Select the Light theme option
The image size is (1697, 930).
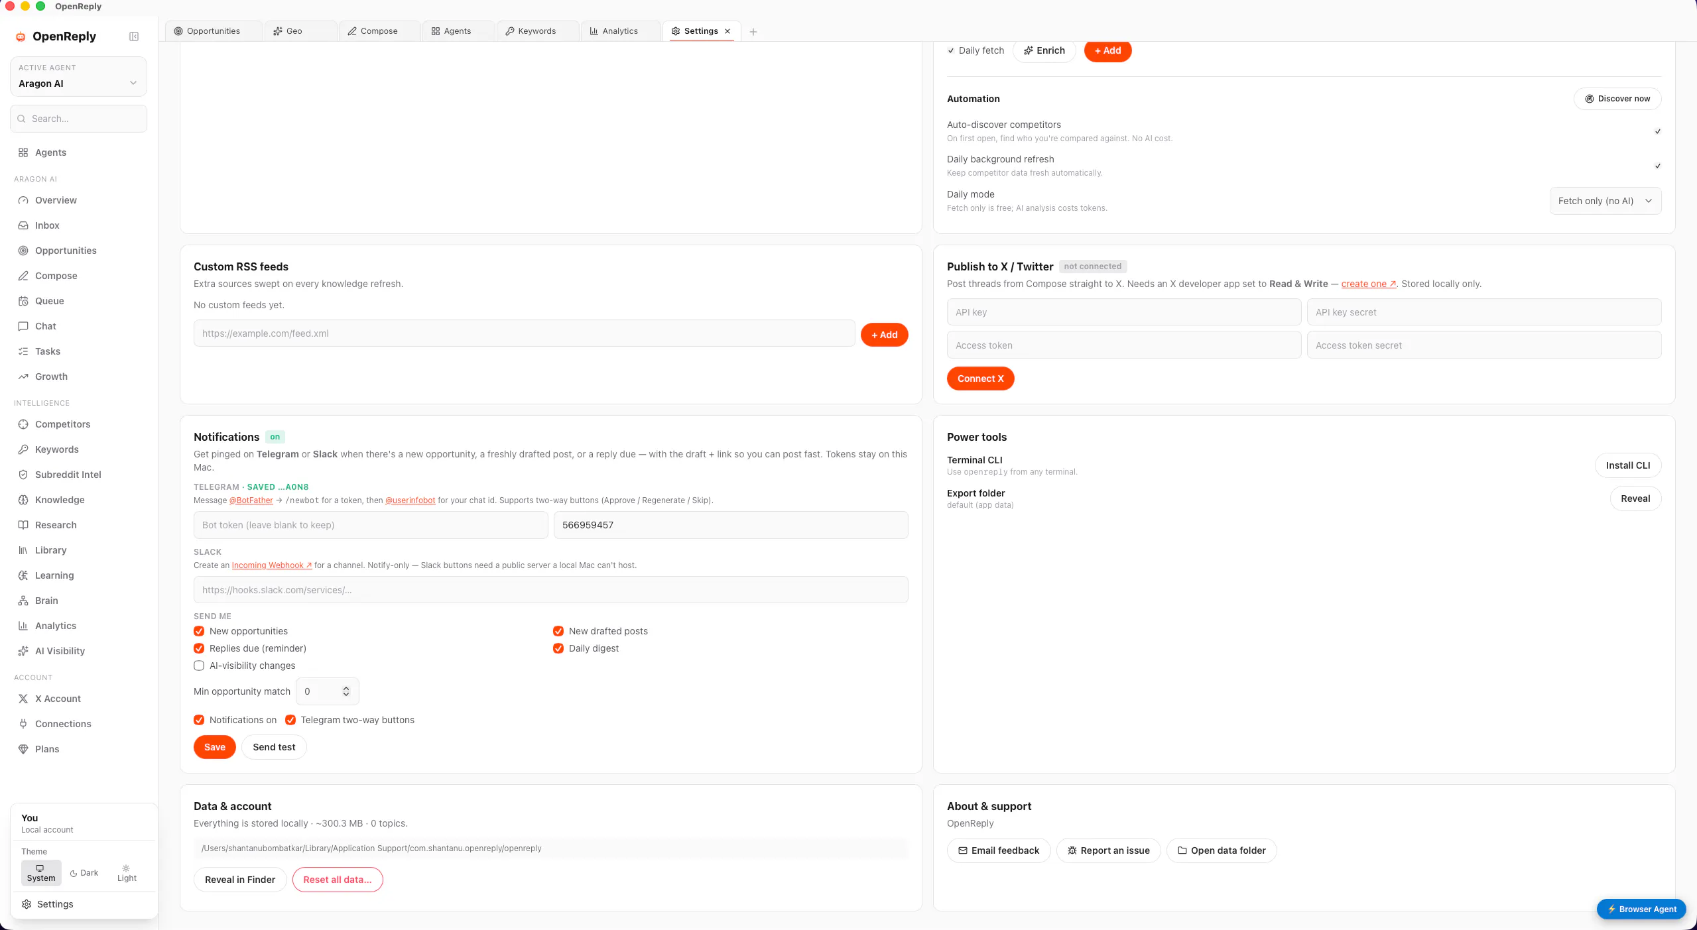pyautogui.click(x=127, y=873)
